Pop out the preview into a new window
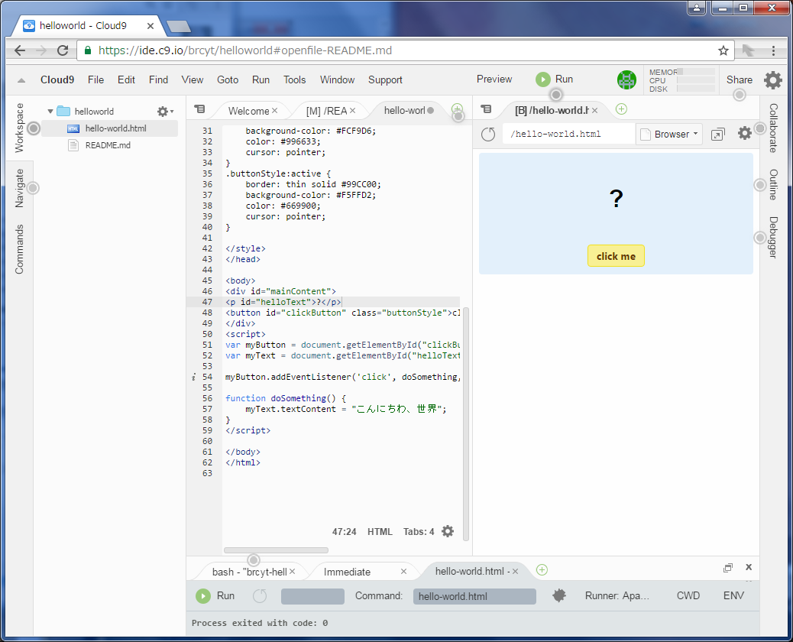This screenshot has height=642, width=793. [717, 134]
